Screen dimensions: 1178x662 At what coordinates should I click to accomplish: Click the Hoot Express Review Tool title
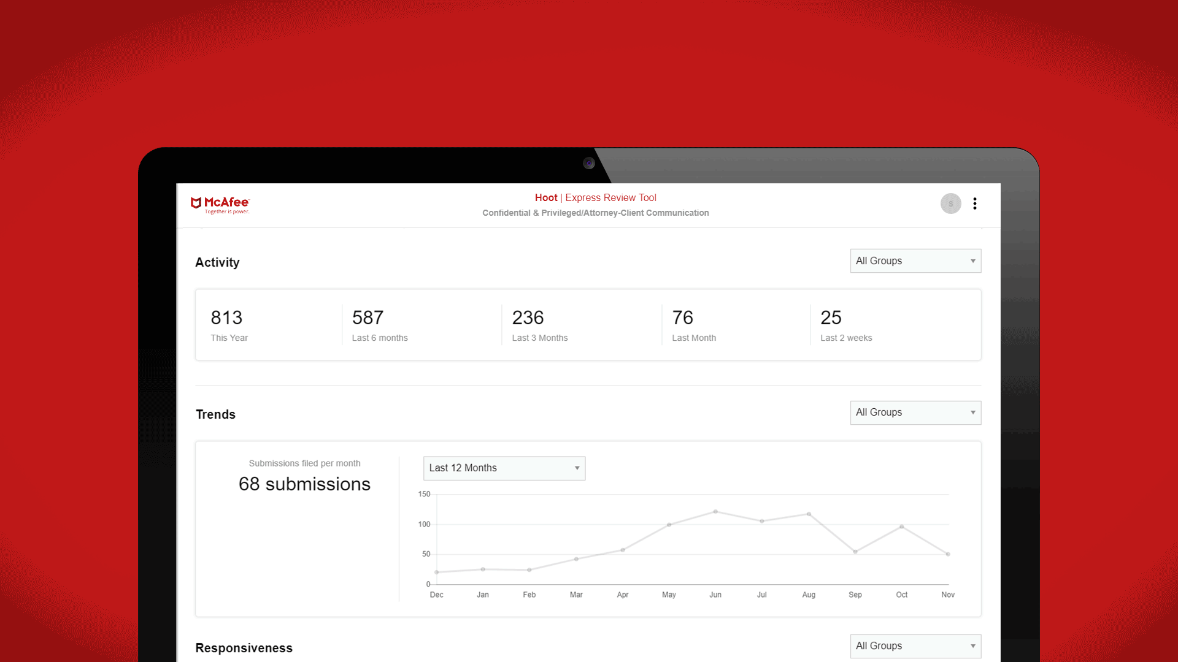point(595,197)
